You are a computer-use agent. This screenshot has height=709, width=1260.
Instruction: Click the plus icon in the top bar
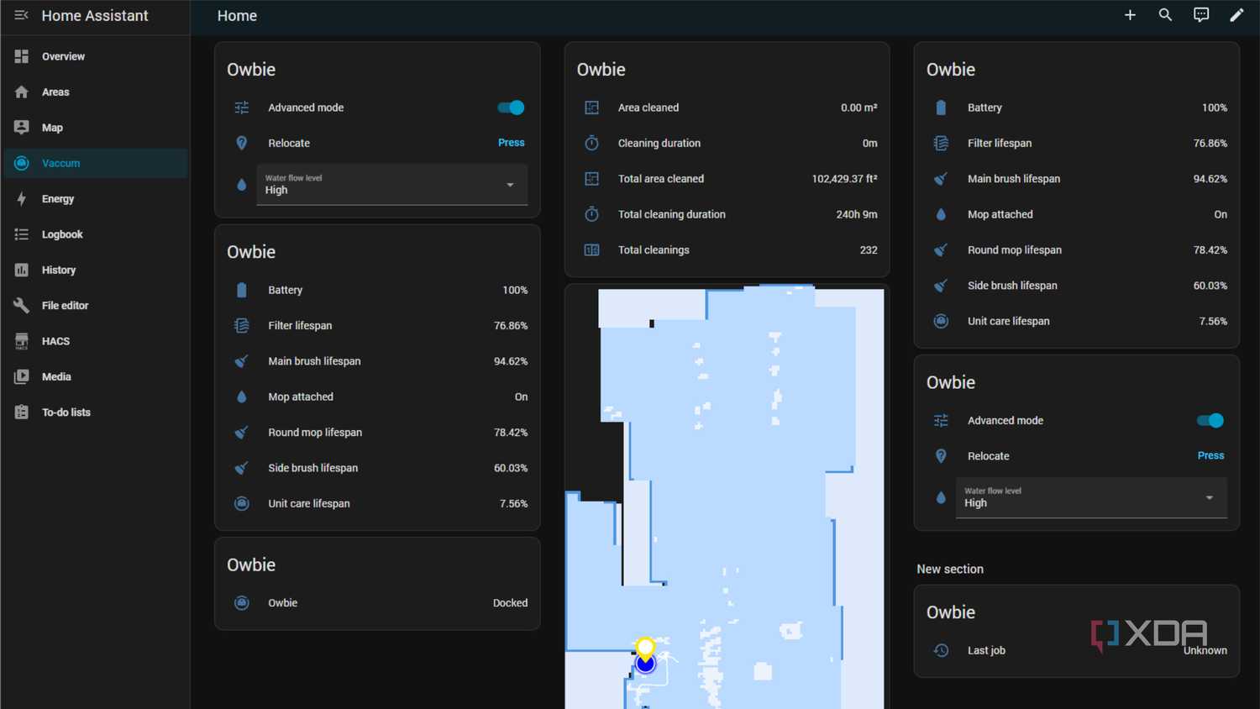pos(1130,15)
